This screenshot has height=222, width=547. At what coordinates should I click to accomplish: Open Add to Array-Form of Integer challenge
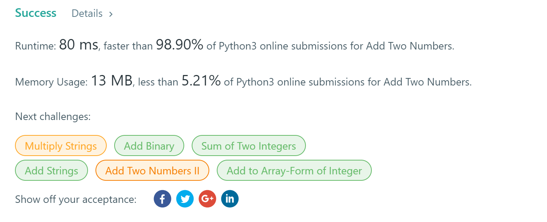point(294,170)
